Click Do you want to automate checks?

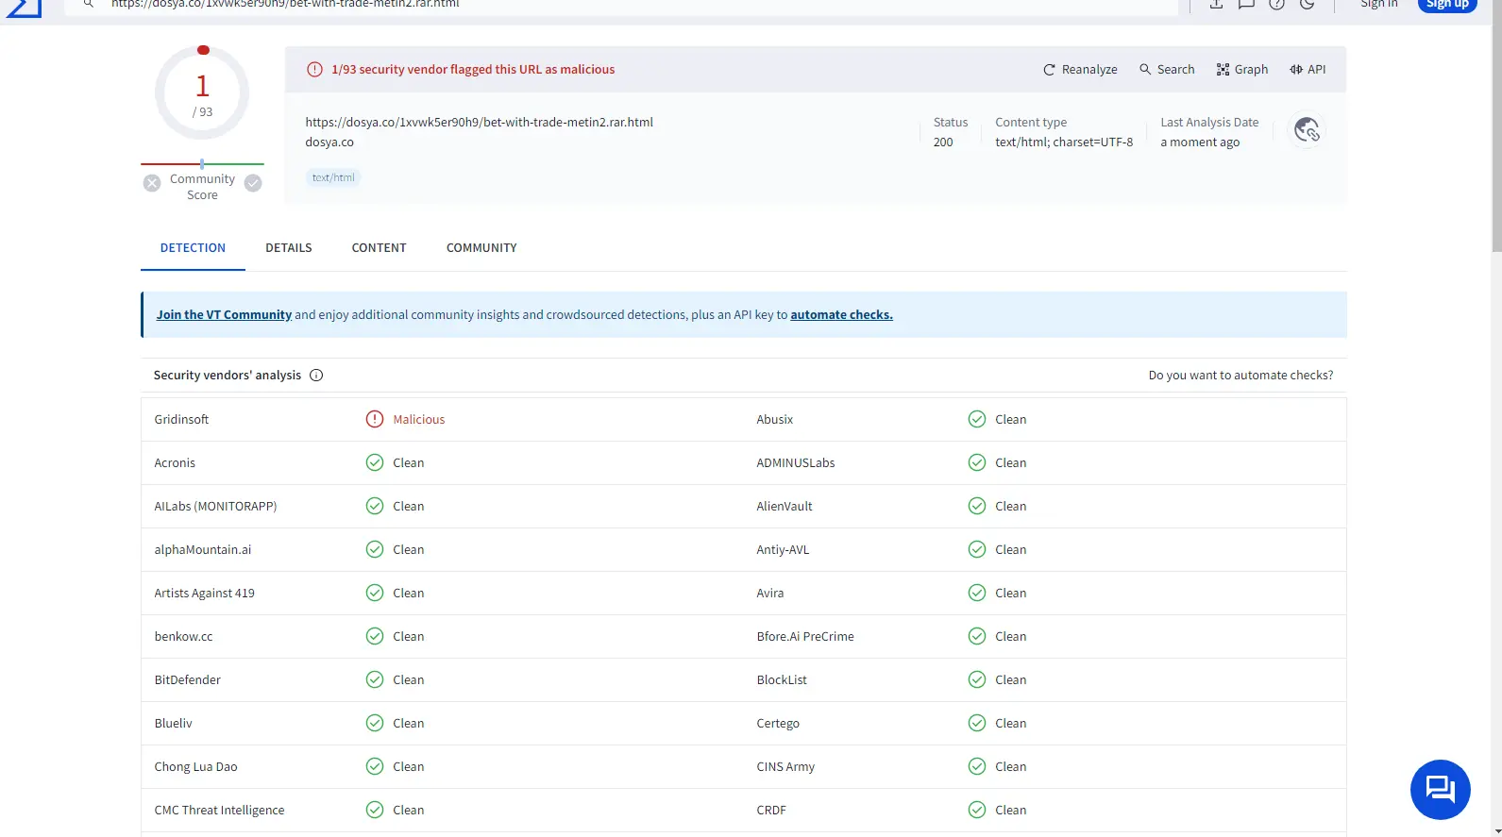(1240, 376)
